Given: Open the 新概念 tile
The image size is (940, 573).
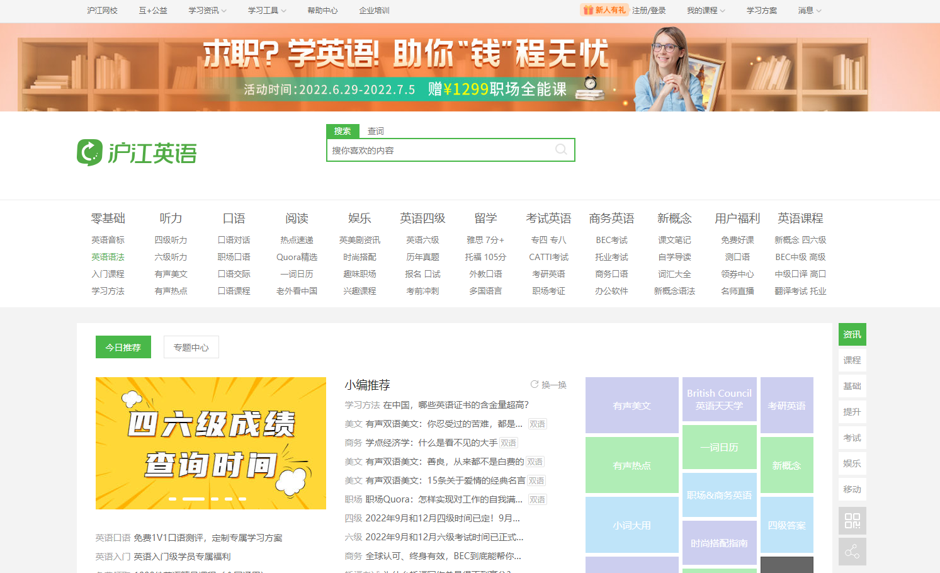Looking at the screenshot, I should tap(787, 465).
